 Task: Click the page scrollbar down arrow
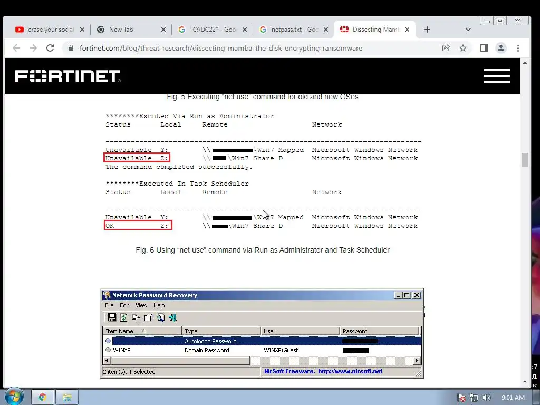point(525,381)
